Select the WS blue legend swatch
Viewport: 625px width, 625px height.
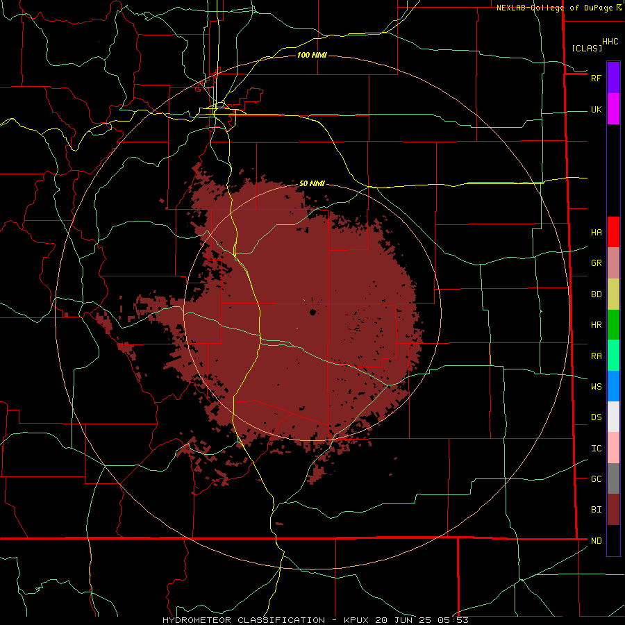613,386
